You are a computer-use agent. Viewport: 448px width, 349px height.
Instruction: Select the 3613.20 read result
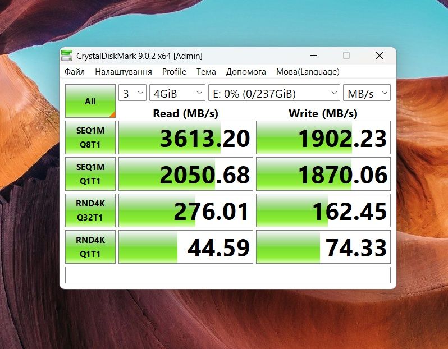[186, 137]
